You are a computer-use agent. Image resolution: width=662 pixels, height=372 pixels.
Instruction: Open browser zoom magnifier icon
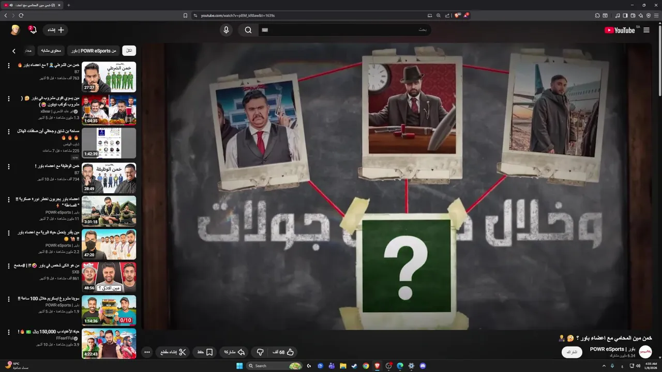[x=439, y=16]
